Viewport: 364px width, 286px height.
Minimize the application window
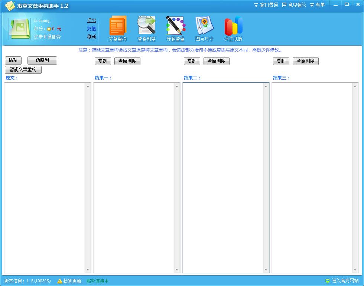point(335,5)
